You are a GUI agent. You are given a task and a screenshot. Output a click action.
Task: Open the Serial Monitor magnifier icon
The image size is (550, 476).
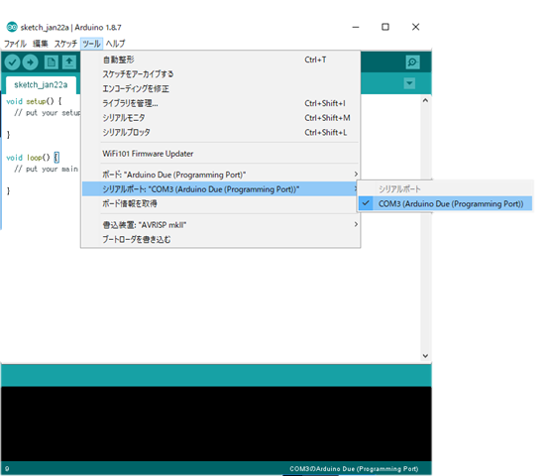tap(412, 62)
